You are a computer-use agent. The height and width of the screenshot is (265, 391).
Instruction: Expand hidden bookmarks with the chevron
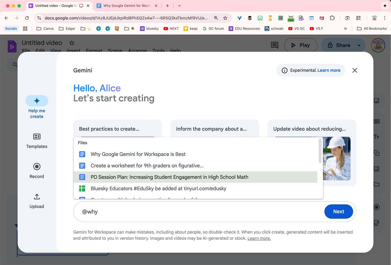click(x=345, y=29)
